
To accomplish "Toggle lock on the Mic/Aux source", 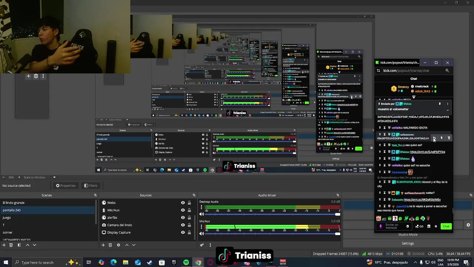I will pyautogui.click(x=189, y=210).
